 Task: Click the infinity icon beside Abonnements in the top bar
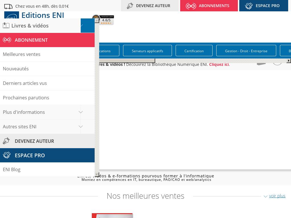[191, 6]
